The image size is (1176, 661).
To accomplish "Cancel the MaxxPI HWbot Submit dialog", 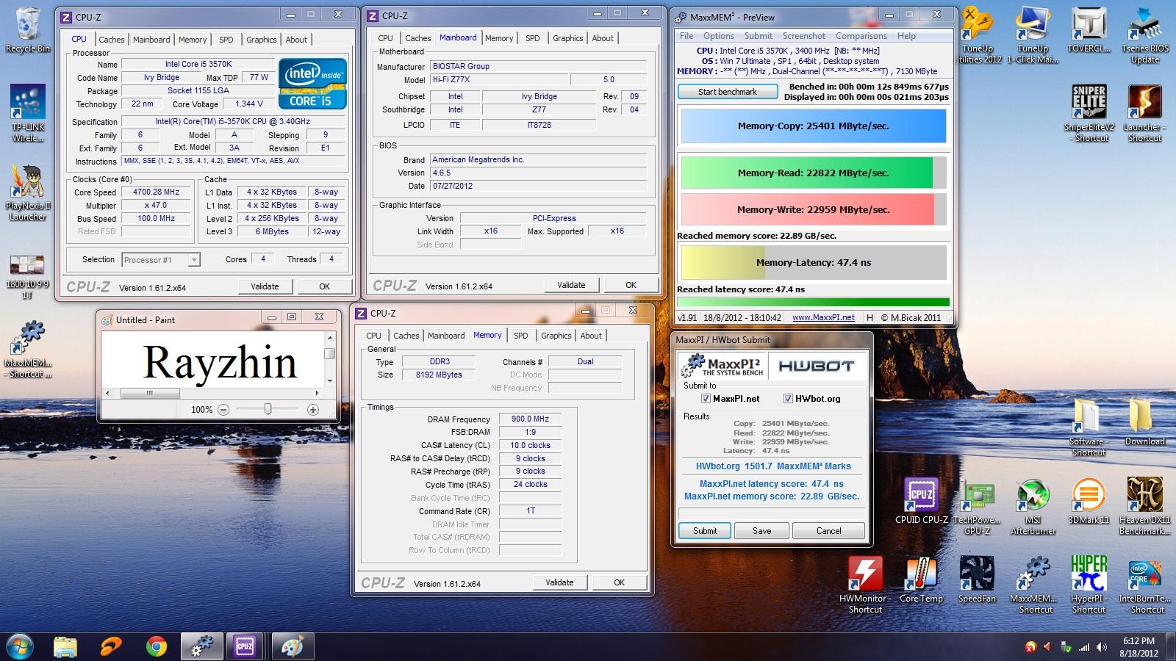I will tap(828, 531).
